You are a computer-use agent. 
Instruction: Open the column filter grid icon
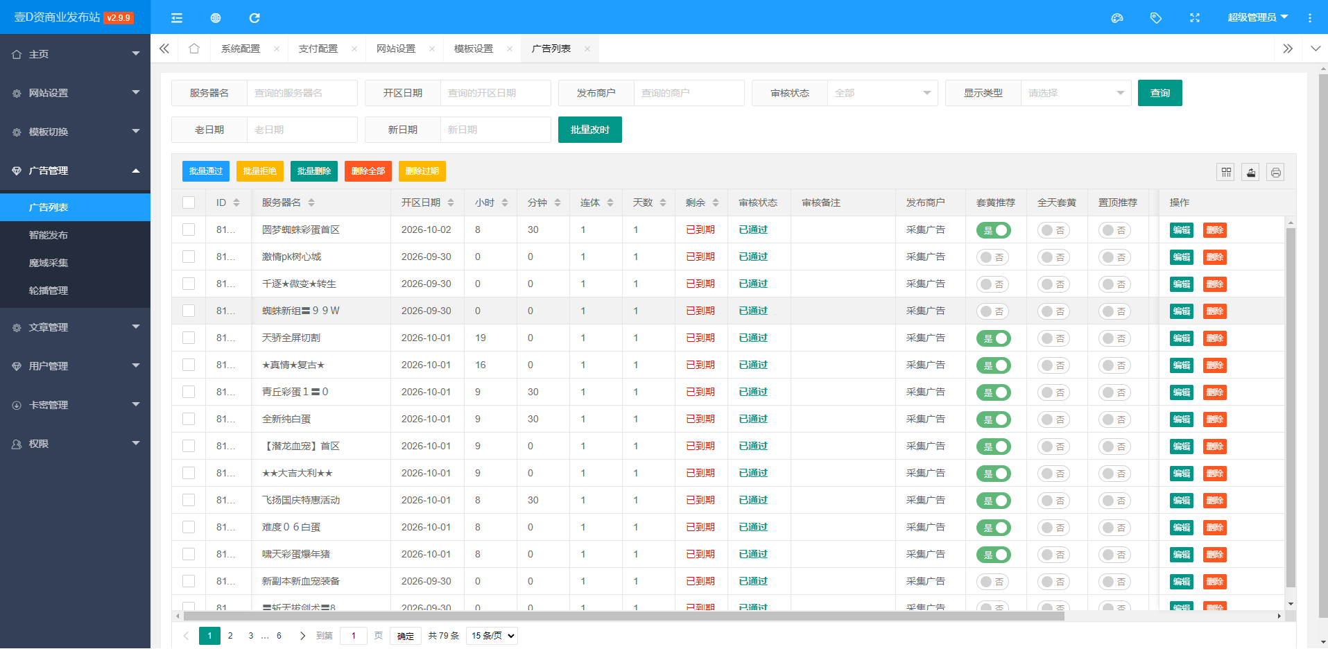click(1226, 172)
